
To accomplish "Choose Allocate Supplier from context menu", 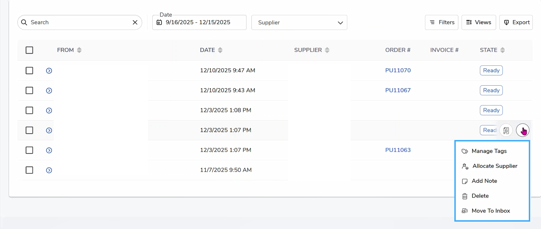I will [494, 166].
